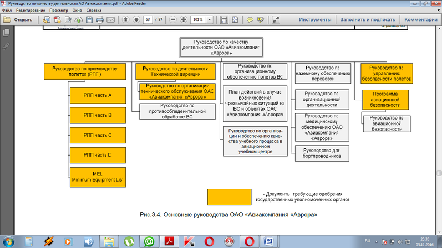The image size is (442, 248).
Task: Click the 'РПП часть А' box
Action: [98, 95]
